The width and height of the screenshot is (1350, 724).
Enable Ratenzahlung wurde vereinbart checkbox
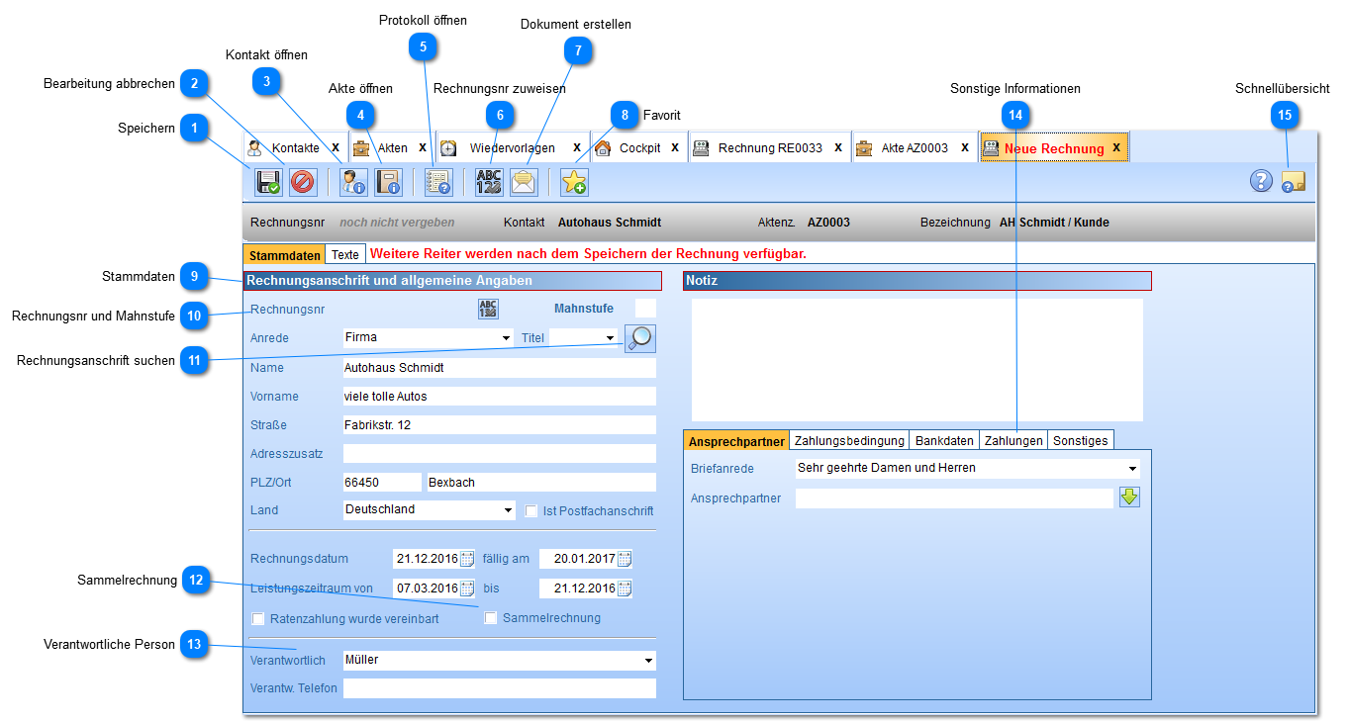pos(259,619)
